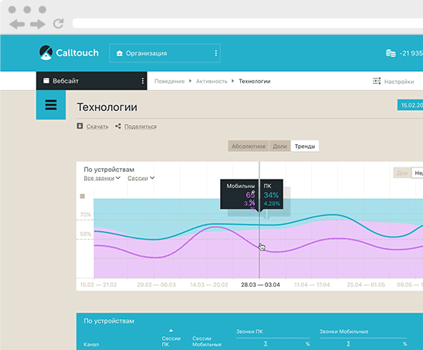Switch the chart to Абсолютное view
The image size is (423, 350).
[249, 146]
